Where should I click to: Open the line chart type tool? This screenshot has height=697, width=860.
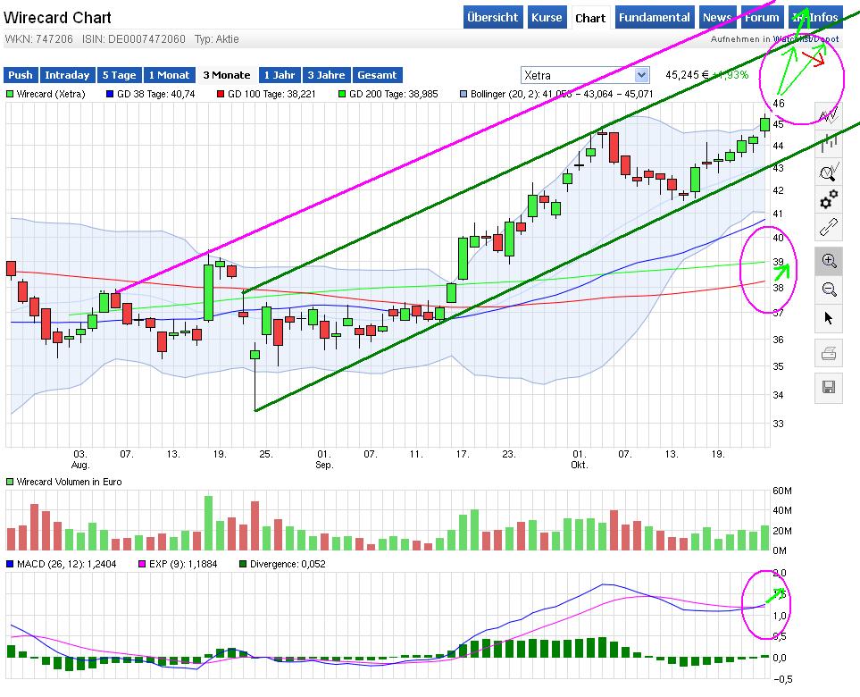click(828, 116)
